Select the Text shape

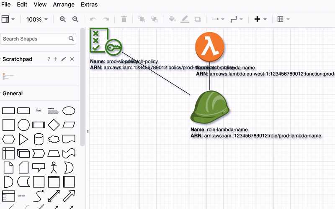[x=39, y=110]
